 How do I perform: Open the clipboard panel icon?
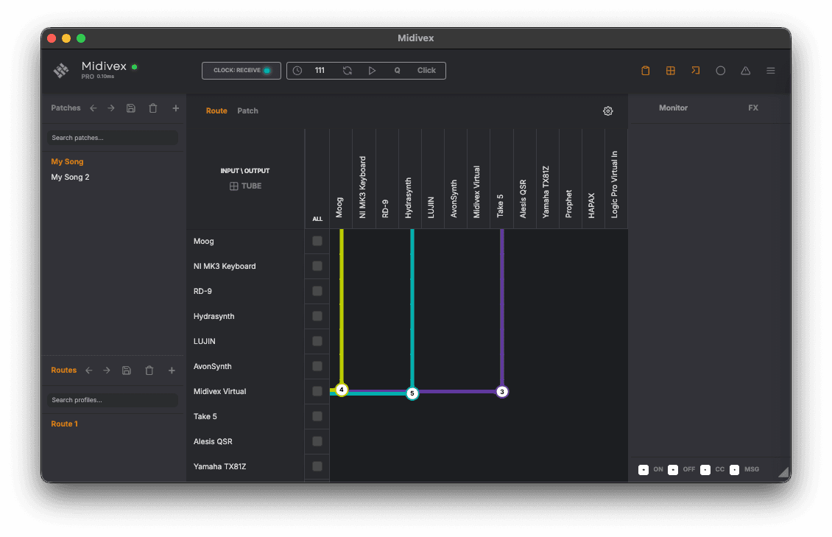[646, 70]
